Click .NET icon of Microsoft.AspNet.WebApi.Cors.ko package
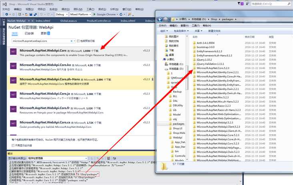293x185 pixels. tap(13, 66)
